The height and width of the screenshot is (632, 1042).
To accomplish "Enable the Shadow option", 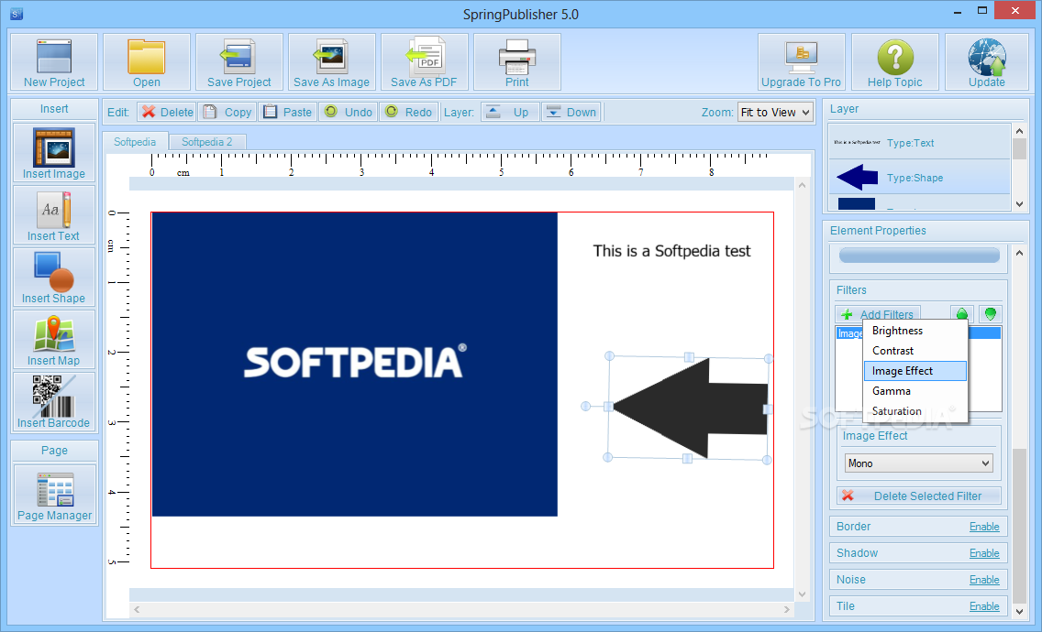I will coord(984,553).
